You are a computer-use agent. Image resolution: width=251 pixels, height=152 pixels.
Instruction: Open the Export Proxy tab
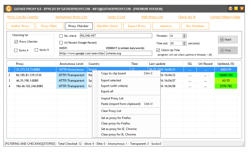pyautogui.click(x=137, y=26)
